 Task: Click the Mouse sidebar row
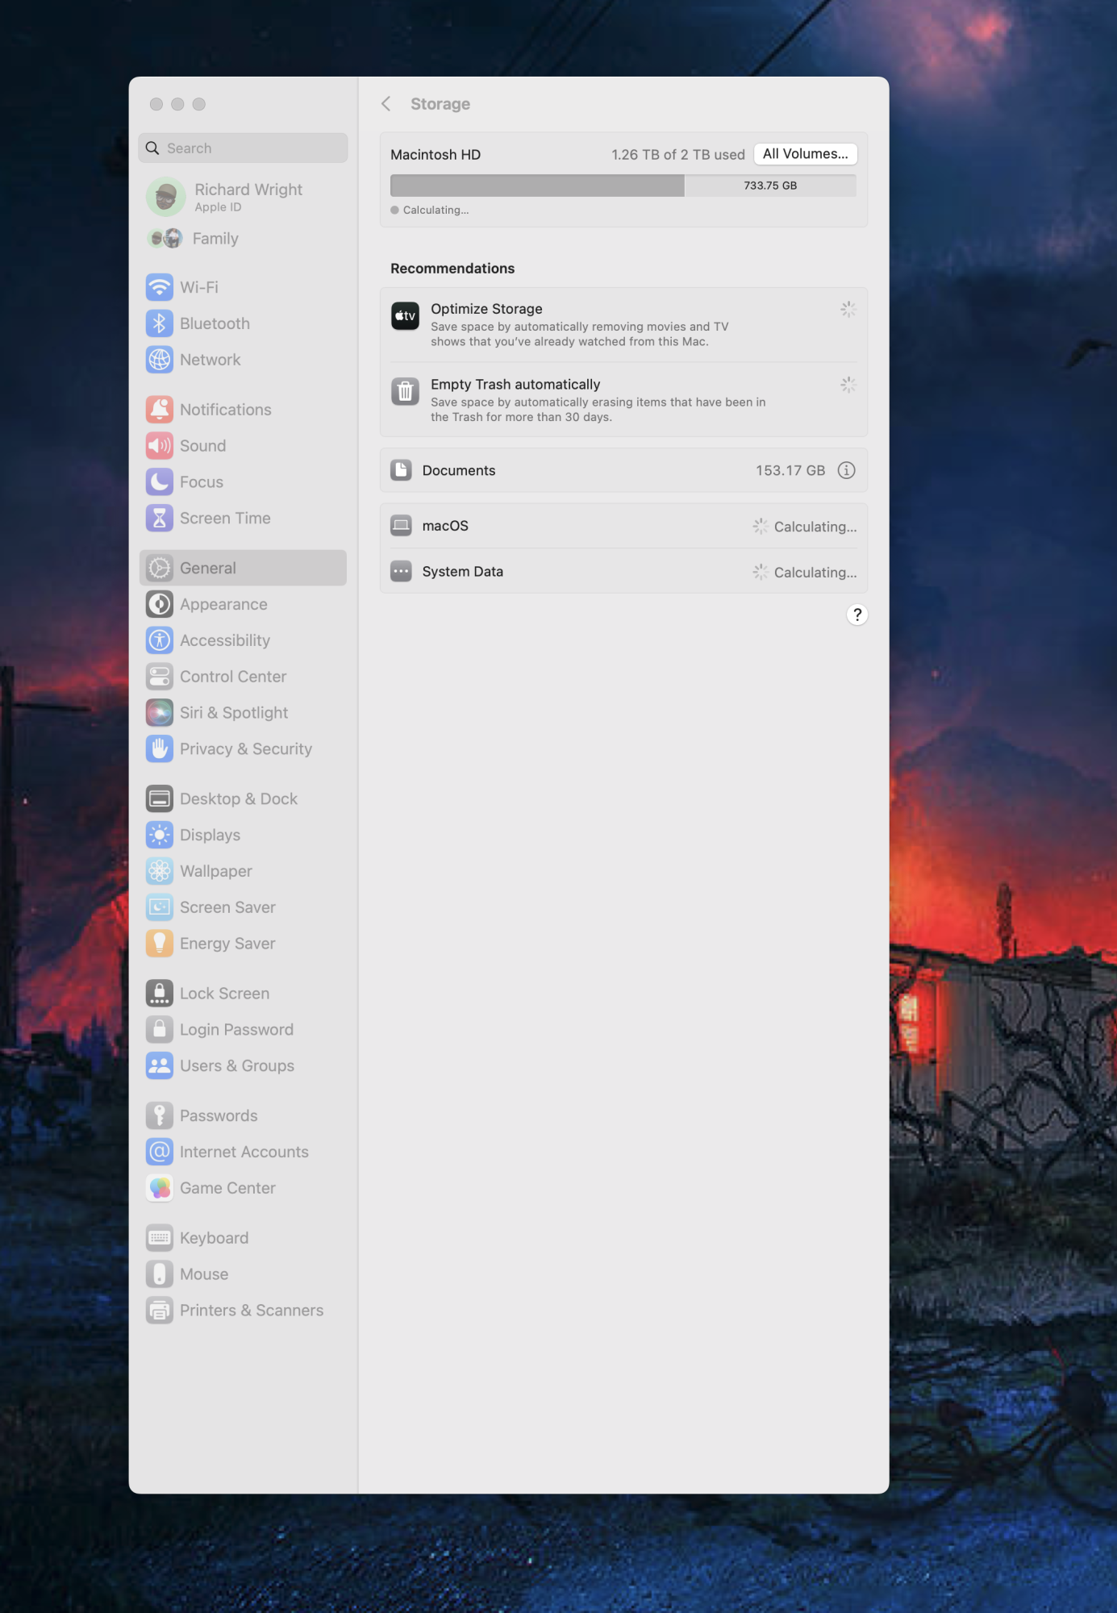[x=243, y=1274]
